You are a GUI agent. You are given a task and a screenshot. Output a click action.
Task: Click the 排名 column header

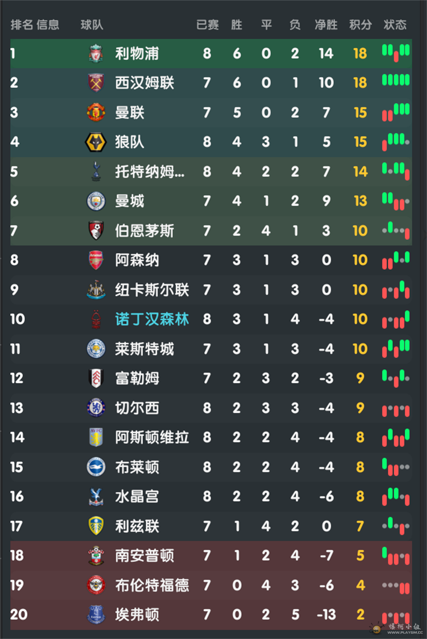click(22, 25)
